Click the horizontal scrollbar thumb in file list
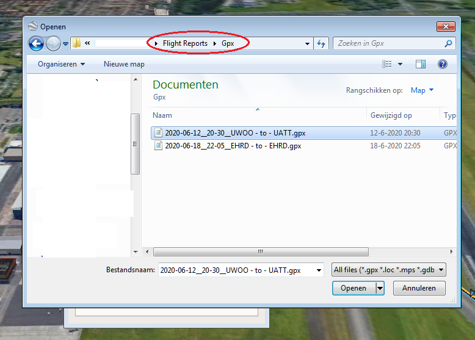This screenshot has height=340, width=475. click(x=261, y=251)
